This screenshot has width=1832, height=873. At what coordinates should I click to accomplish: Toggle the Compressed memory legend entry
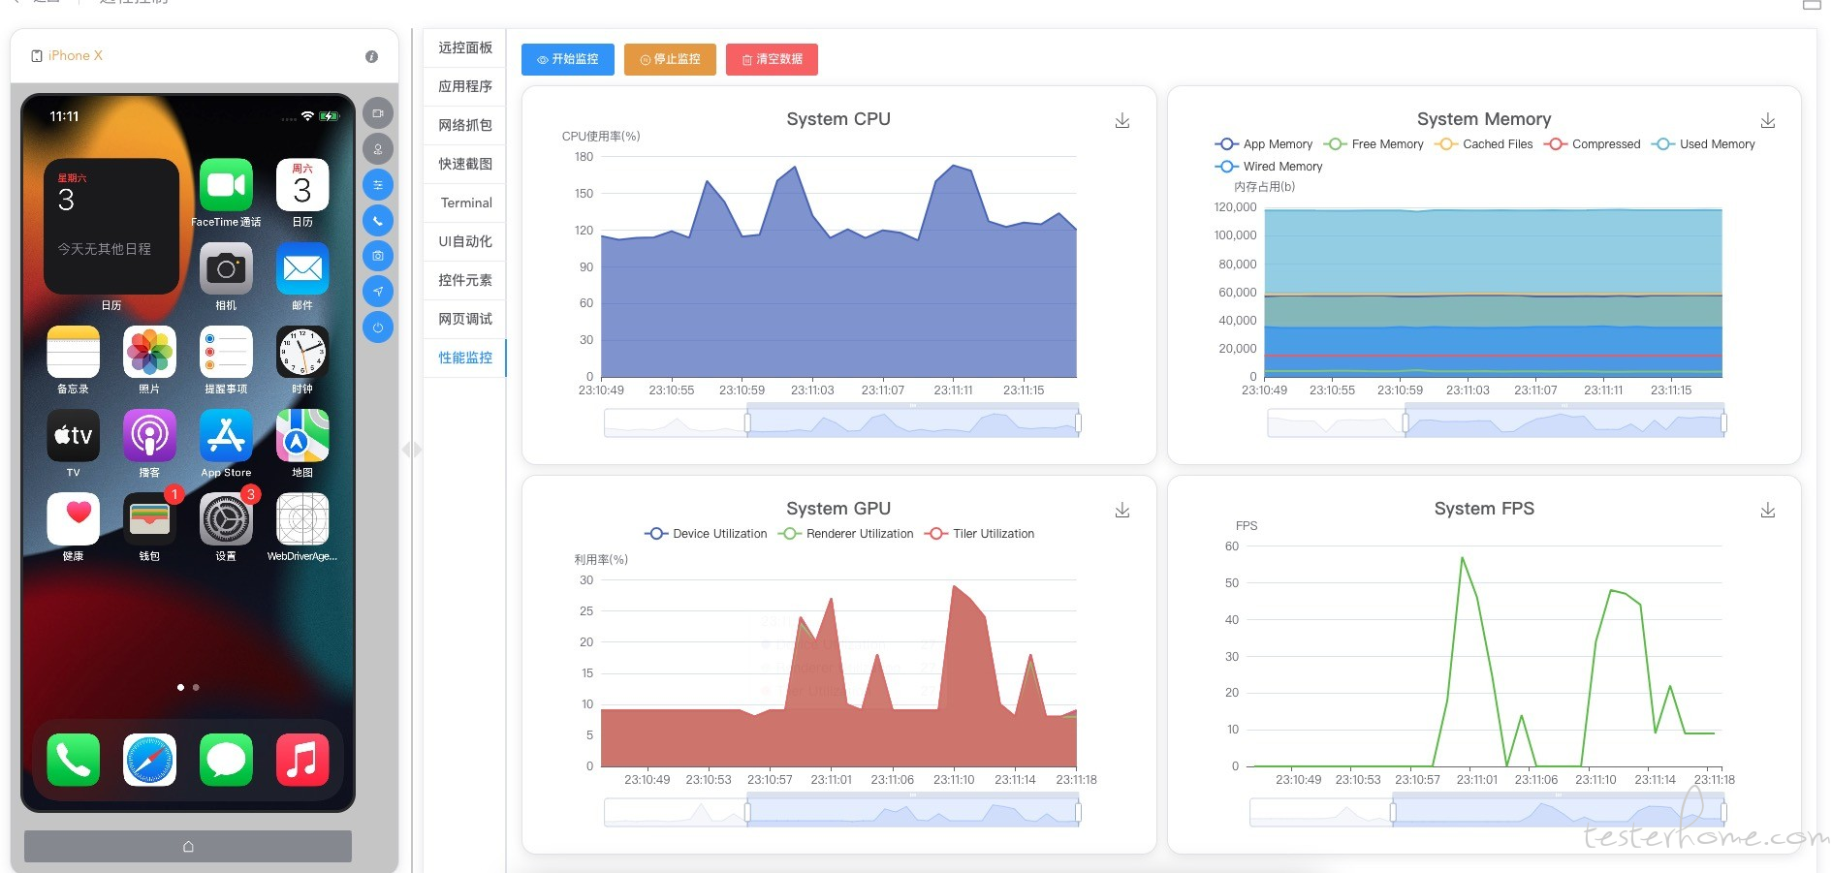1593,144
